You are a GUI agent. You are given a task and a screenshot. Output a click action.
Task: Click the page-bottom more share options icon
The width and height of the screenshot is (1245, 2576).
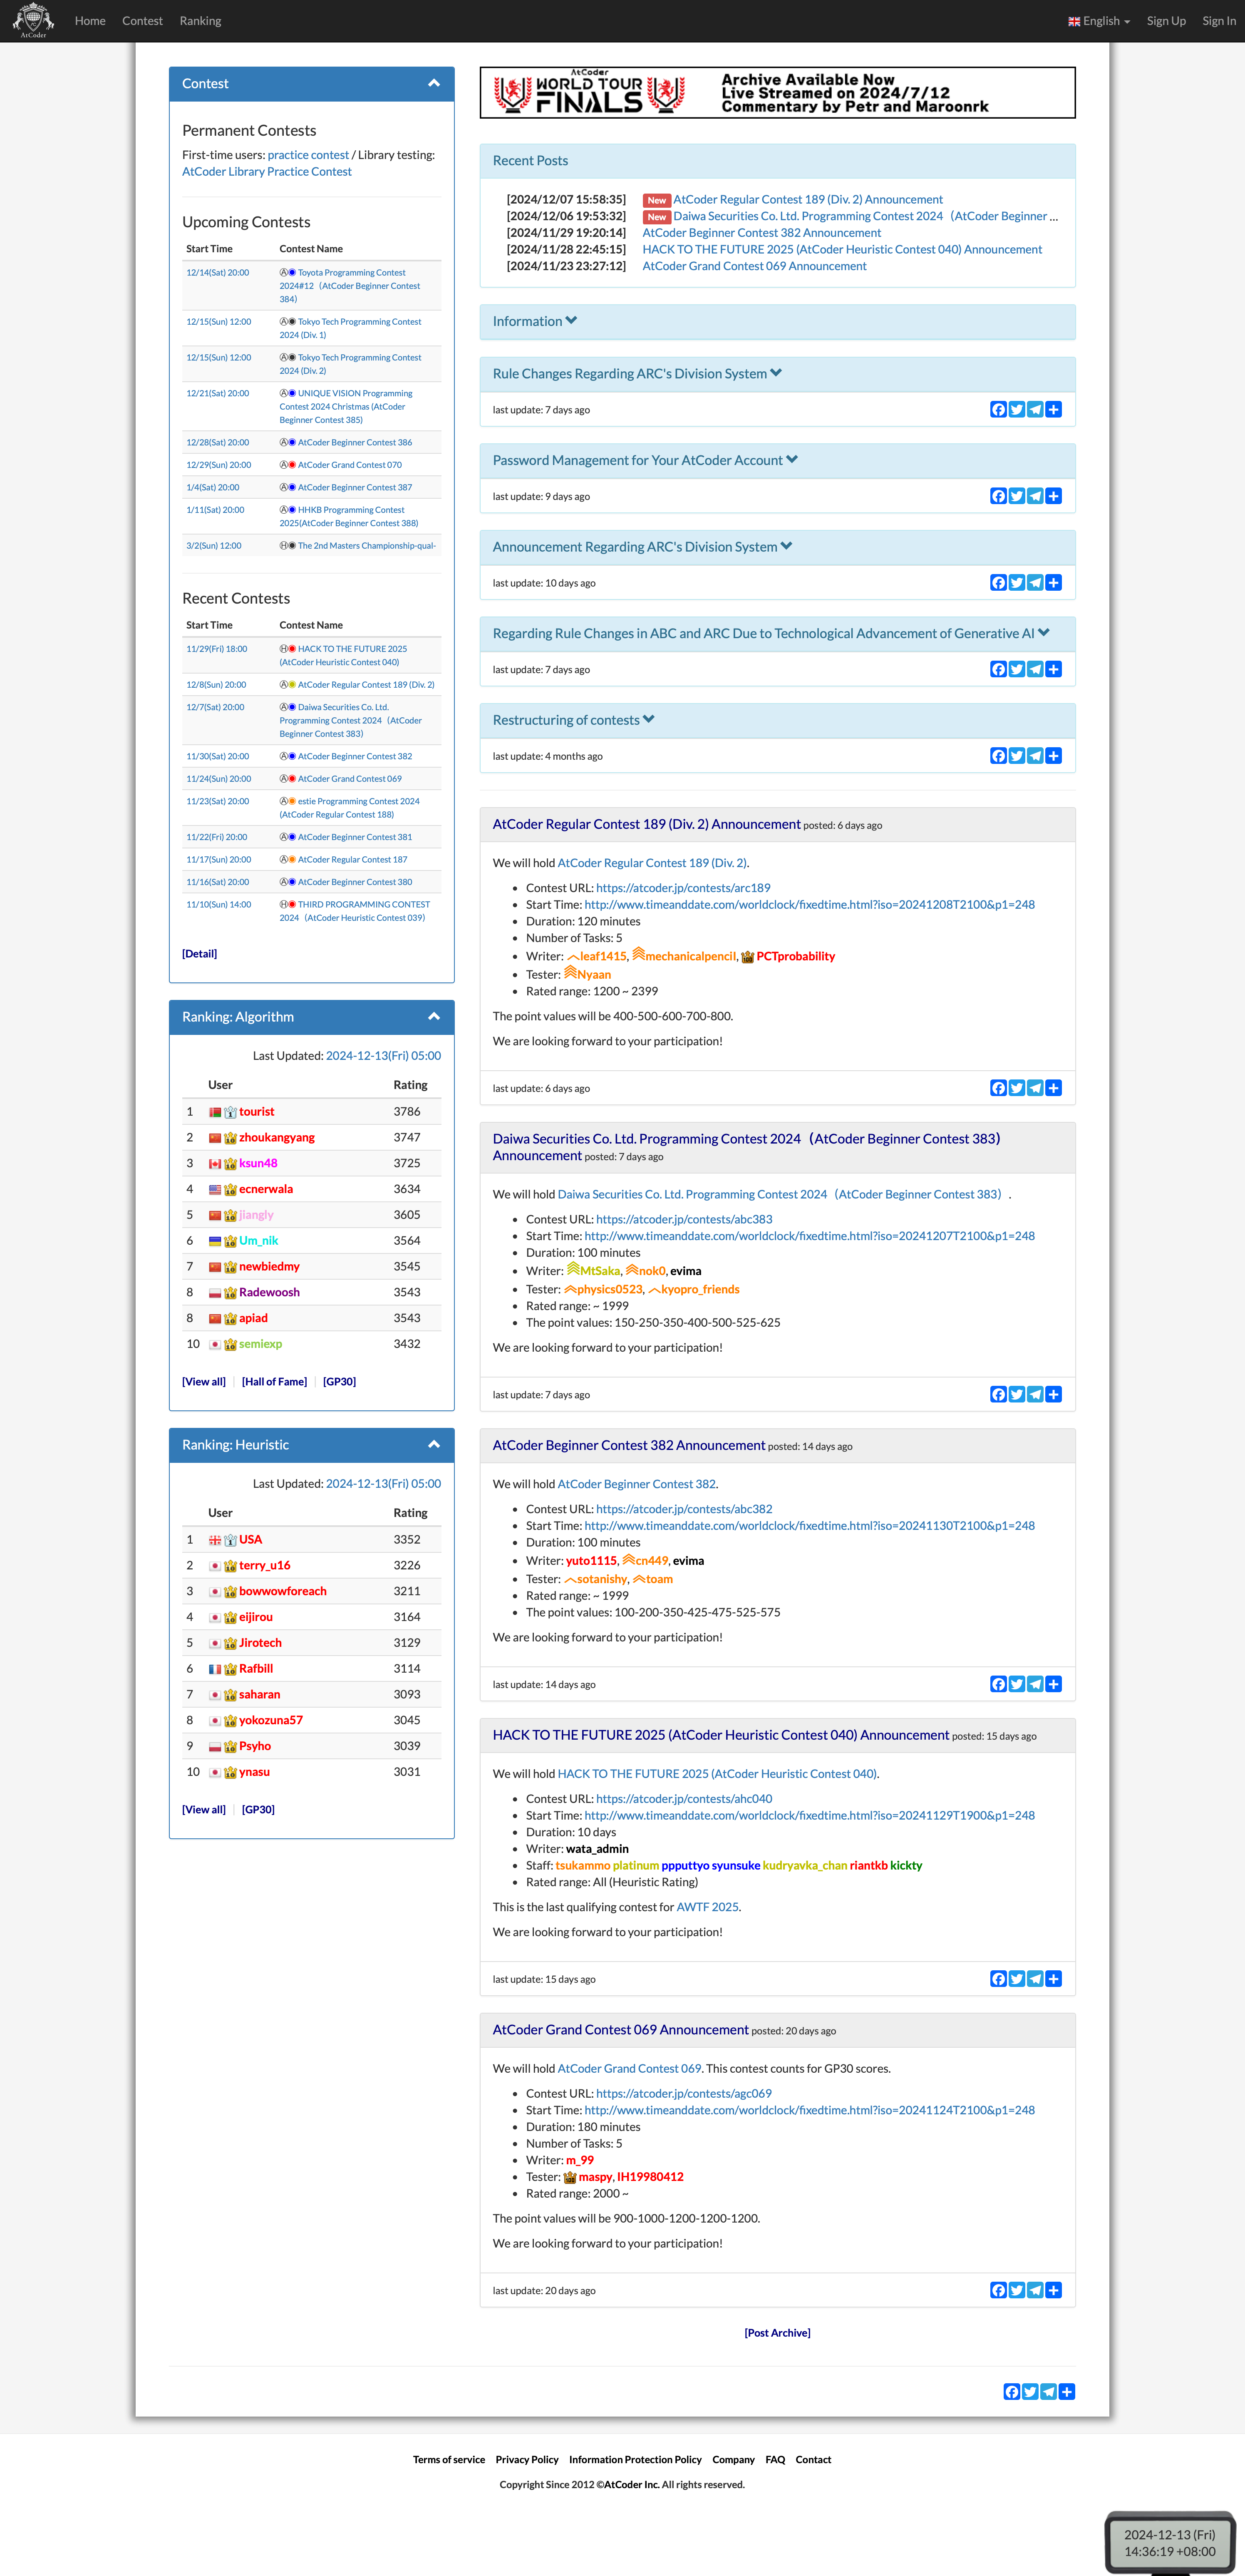tap(1067, 2392)
